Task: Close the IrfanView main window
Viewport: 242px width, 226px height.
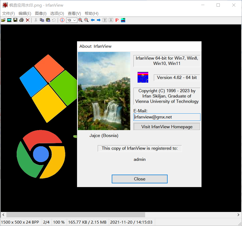Action: tap(234, 5)
